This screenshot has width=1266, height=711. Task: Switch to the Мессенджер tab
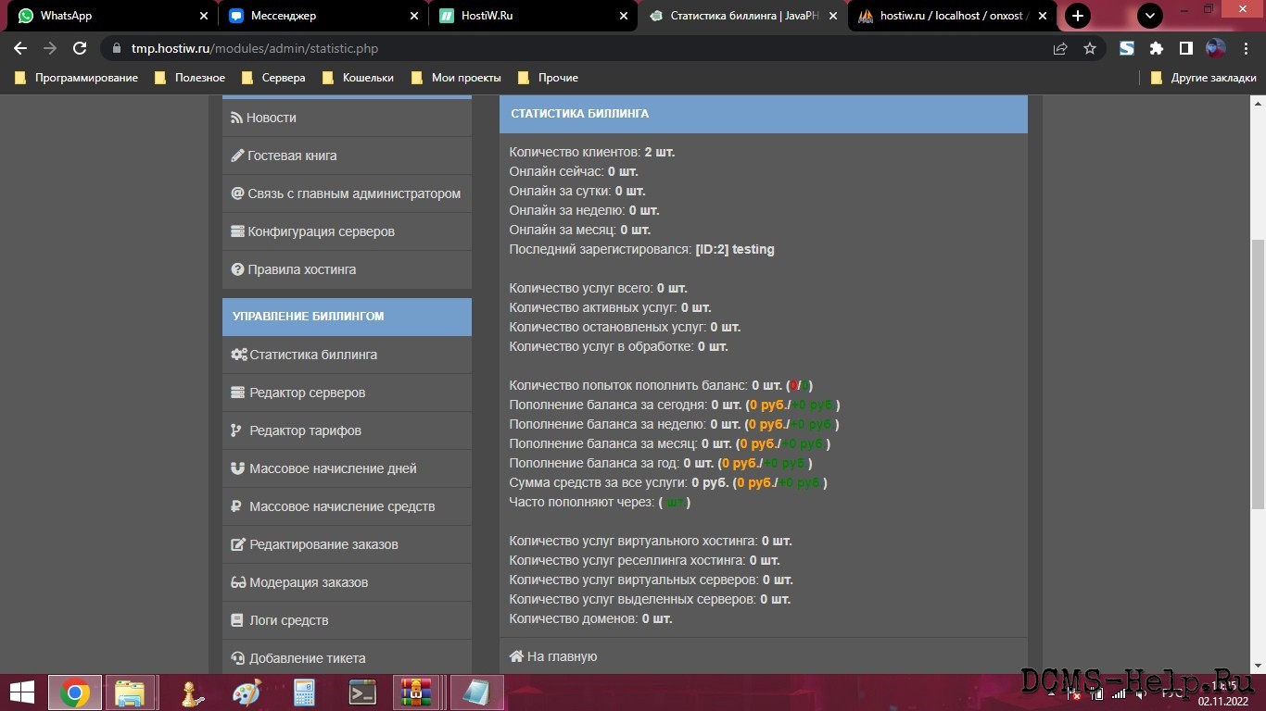282,16
